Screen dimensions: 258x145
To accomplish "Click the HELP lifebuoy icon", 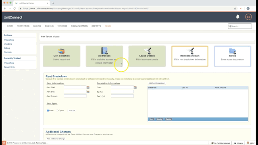I will [x=248, y=143].
